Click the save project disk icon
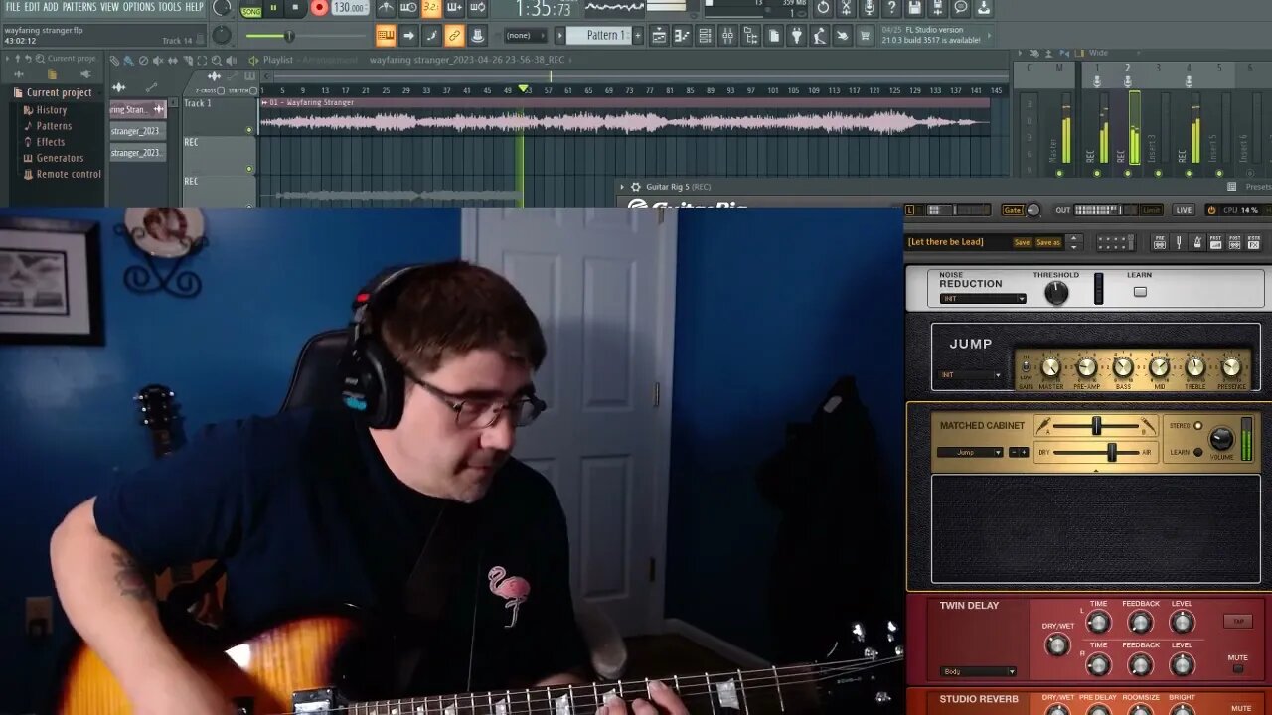Image resolution: width=1272 pixels, height=715 pixels. [x=915, y=8]
